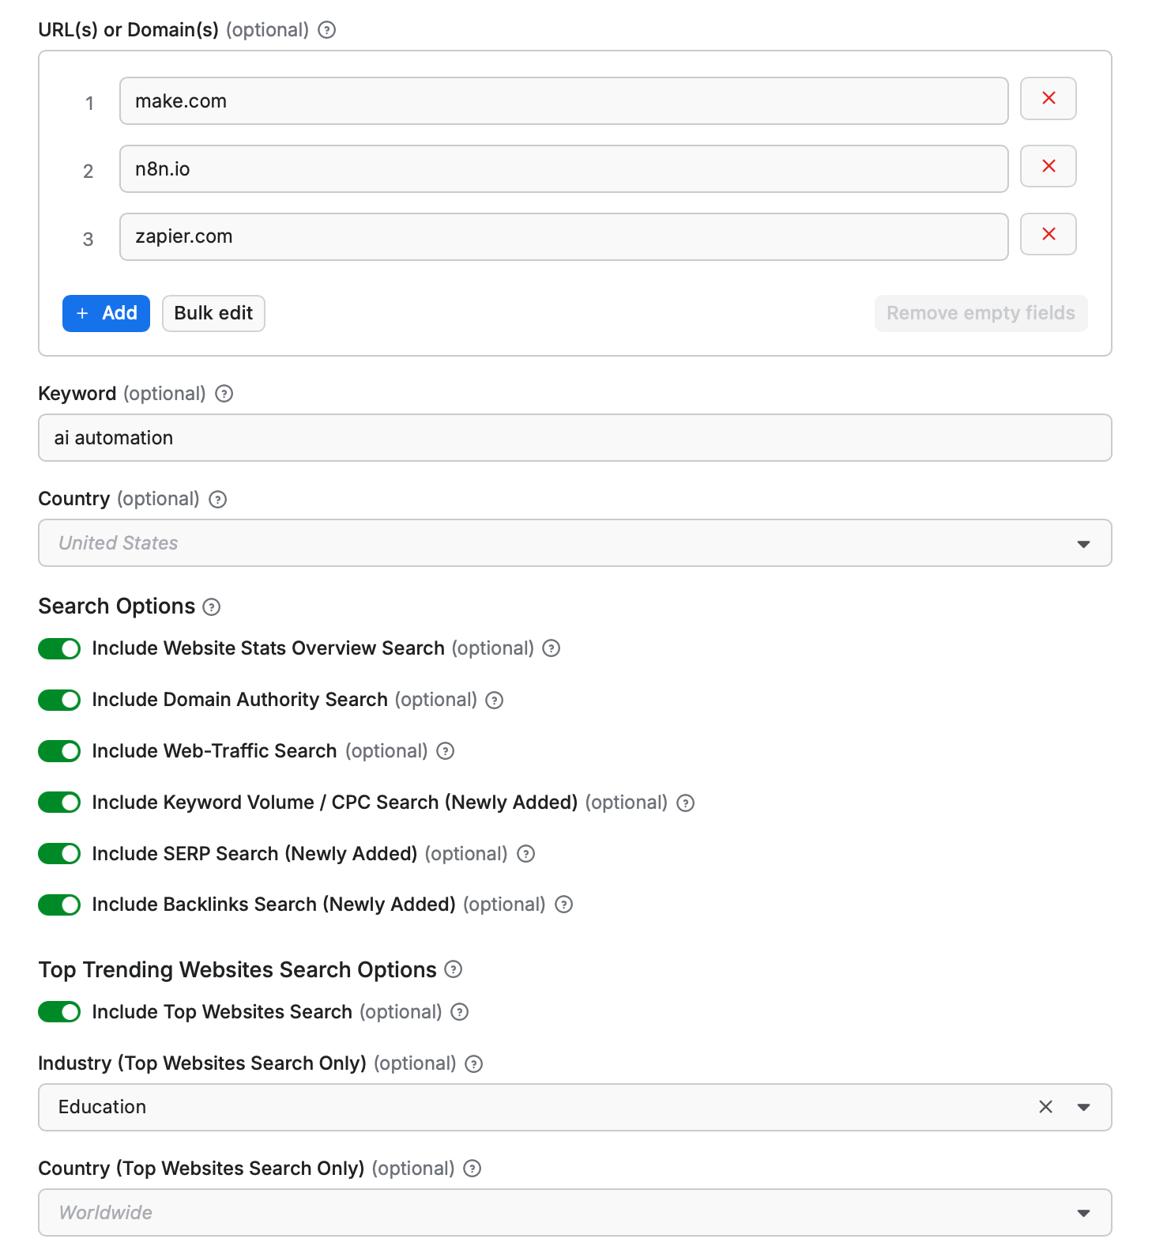Add another URL field
The image size is (1152, 1254).
click(x=106, y=314)
